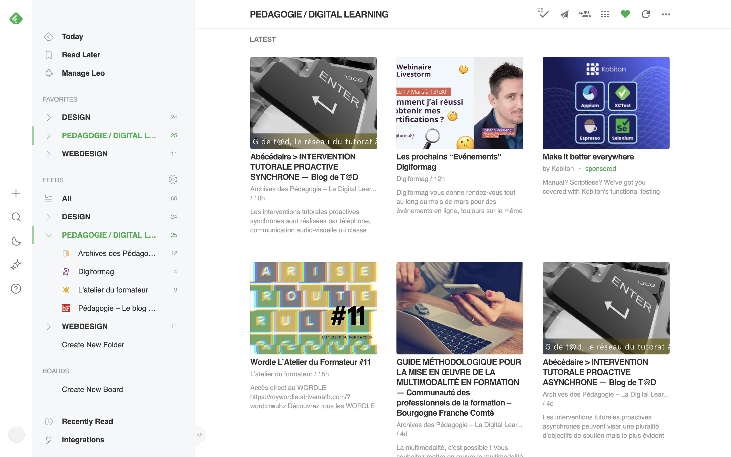Click Create New Folder link

93,345
